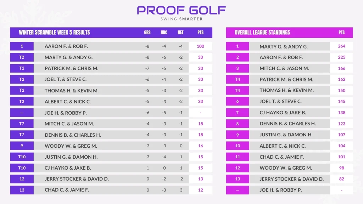Click the GRS column header

(x=147, y=33)
